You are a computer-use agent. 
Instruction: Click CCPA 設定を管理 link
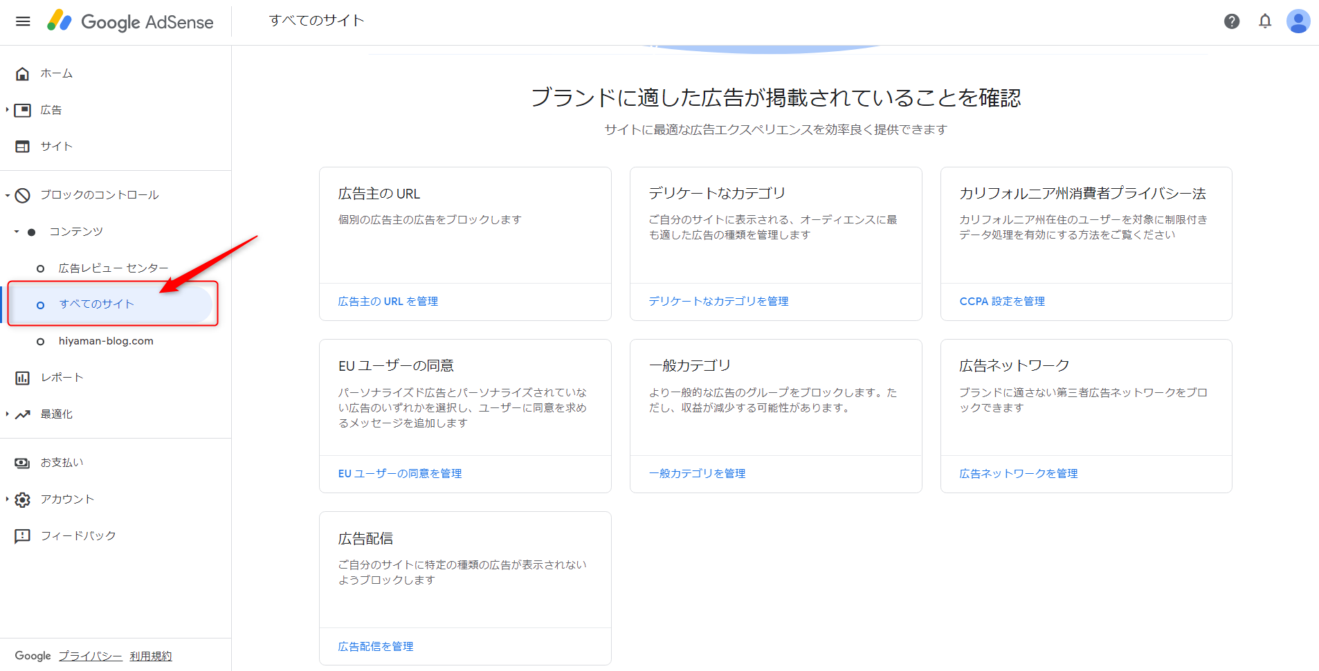pos(1001,302)
